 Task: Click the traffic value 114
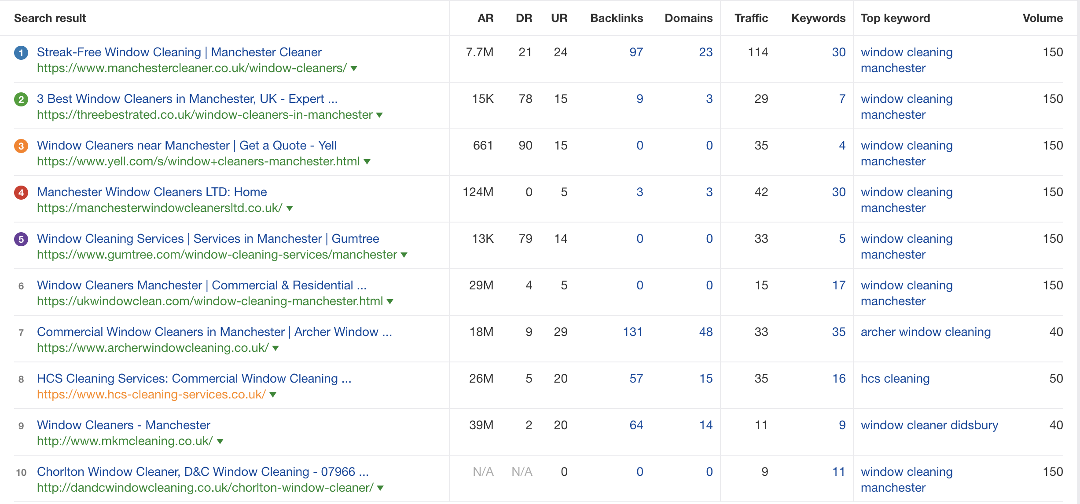pyautogui.click(x=758, y=52)
